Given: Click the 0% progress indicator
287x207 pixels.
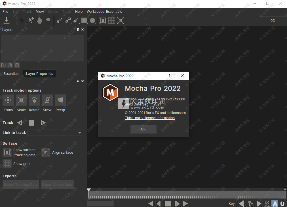Looking at the screenshot, I should pos(273,21).
